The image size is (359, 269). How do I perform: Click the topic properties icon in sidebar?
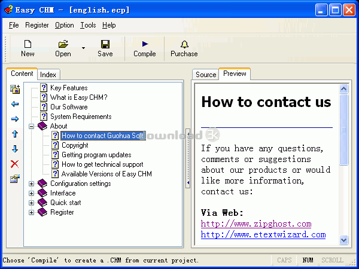pyautogui.click(x=15, y=179)
